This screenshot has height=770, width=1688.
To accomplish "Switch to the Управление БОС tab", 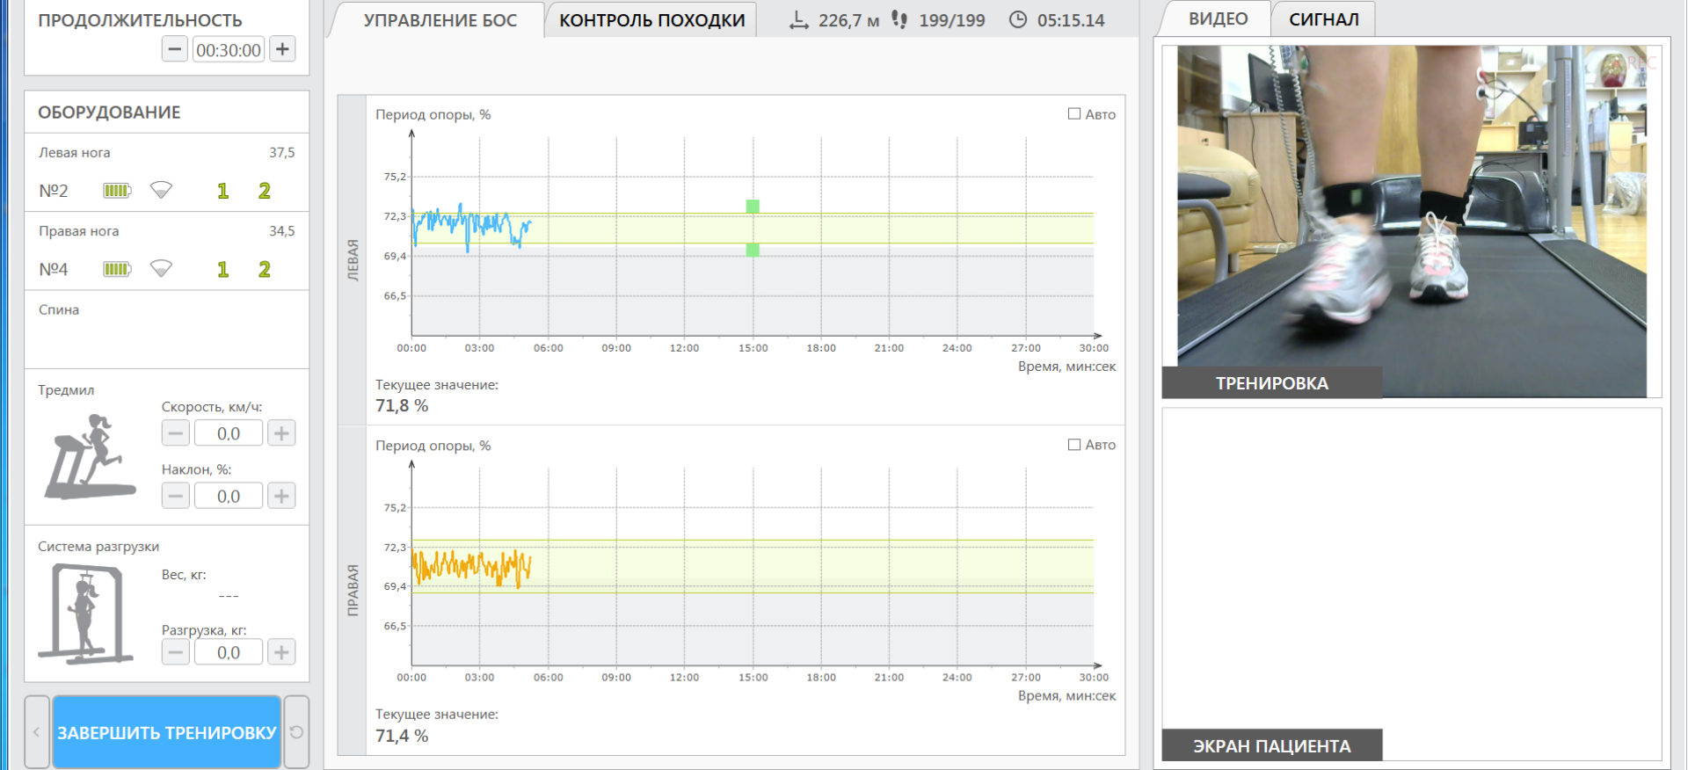I will point(440,20).
